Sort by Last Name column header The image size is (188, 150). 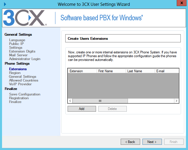(x=140, y=71)
